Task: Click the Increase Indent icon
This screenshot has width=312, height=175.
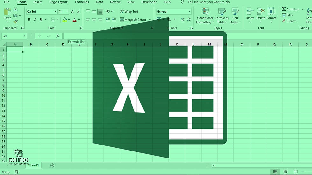Action: 114,19
